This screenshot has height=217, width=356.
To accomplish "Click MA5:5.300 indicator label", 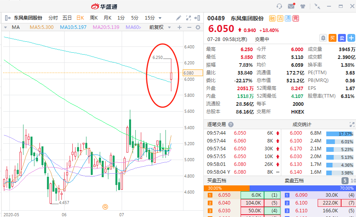I will 42,27.
